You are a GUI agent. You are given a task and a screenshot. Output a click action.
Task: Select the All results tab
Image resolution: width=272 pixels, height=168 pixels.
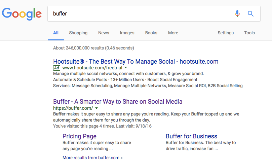(56, 33)
